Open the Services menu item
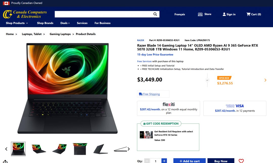 [82, 23]
